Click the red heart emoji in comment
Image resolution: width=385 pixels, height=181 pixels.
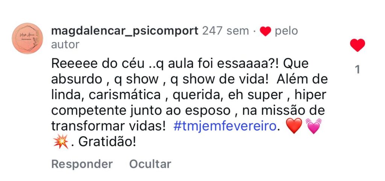tap(294, 126)
